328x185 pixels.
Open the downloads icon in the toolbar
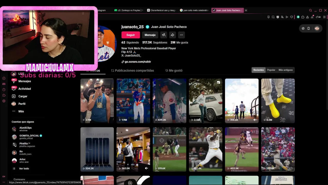pyautogui.click(x=312, y=17)
